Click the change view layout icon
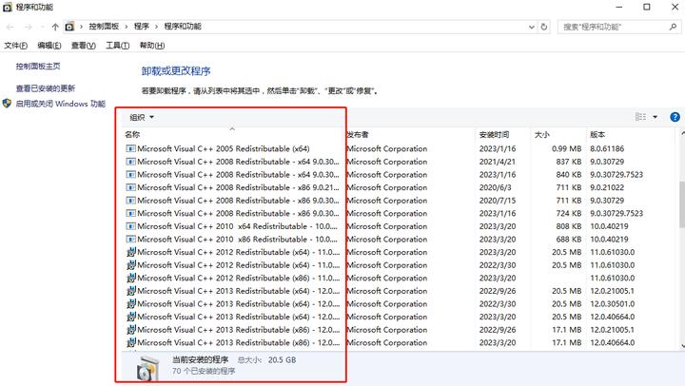Screen dimensions: 685x386 click(640, 117)
